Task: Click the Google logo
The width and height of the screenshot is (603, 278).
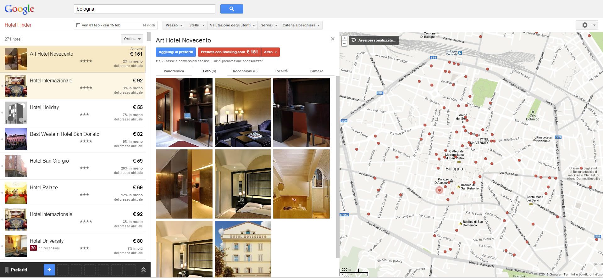Action: (x=19, y=9)
